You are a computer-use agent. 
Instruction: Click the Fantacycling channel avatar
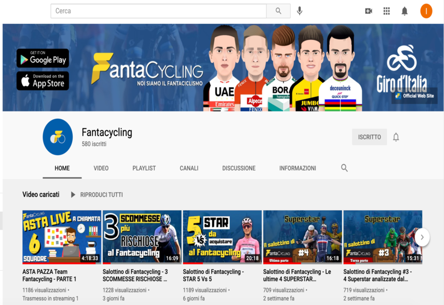pyautogui.click(x=58, y=137)
